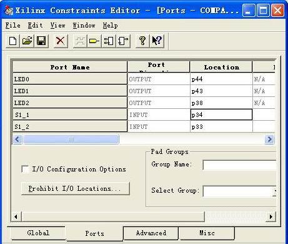The image size is (288, 244).
Task: Save constraints with the floppy disk icon
Action: click(41, 41)
